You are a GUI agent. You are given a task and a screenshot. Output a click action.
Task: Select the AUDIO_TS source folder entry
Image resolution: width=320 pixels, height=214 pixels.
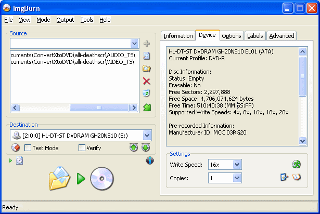pos(73,55)
